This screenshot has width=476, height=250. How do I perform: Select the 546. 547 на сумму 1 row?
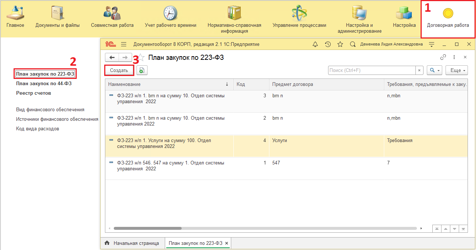click(x=286, y=169)
